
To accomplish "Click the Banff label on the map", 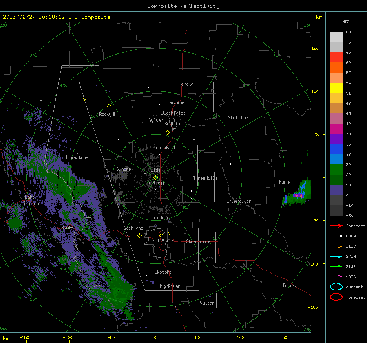I will [x=67, y=228].
